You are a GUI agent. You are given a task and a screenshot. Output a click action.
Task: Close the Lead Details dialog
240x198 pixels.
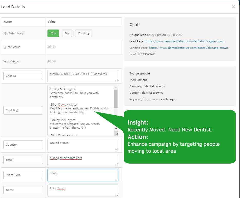[233, 7]
